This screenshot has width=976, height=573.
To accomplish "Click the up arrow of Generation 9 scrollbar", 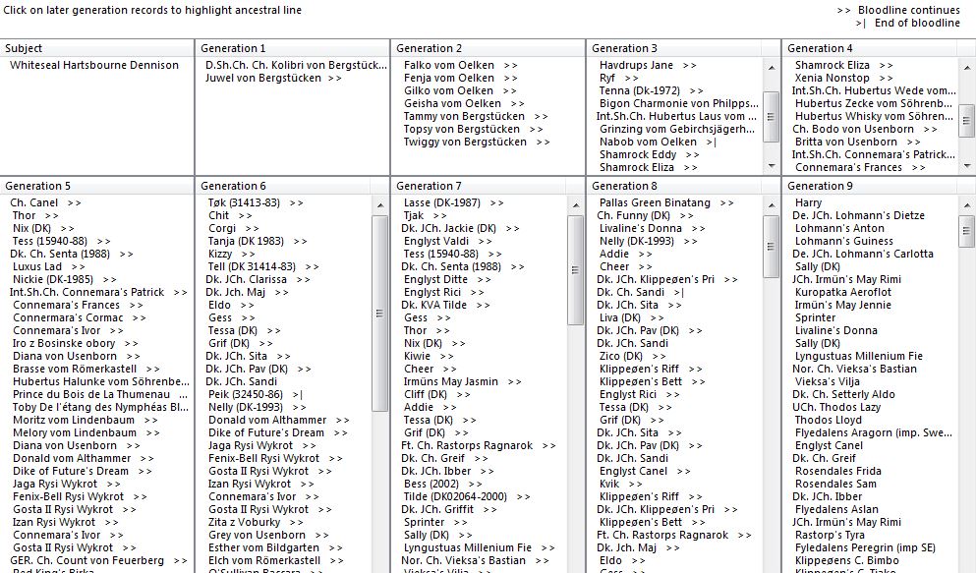I will (x=967, y=204).
